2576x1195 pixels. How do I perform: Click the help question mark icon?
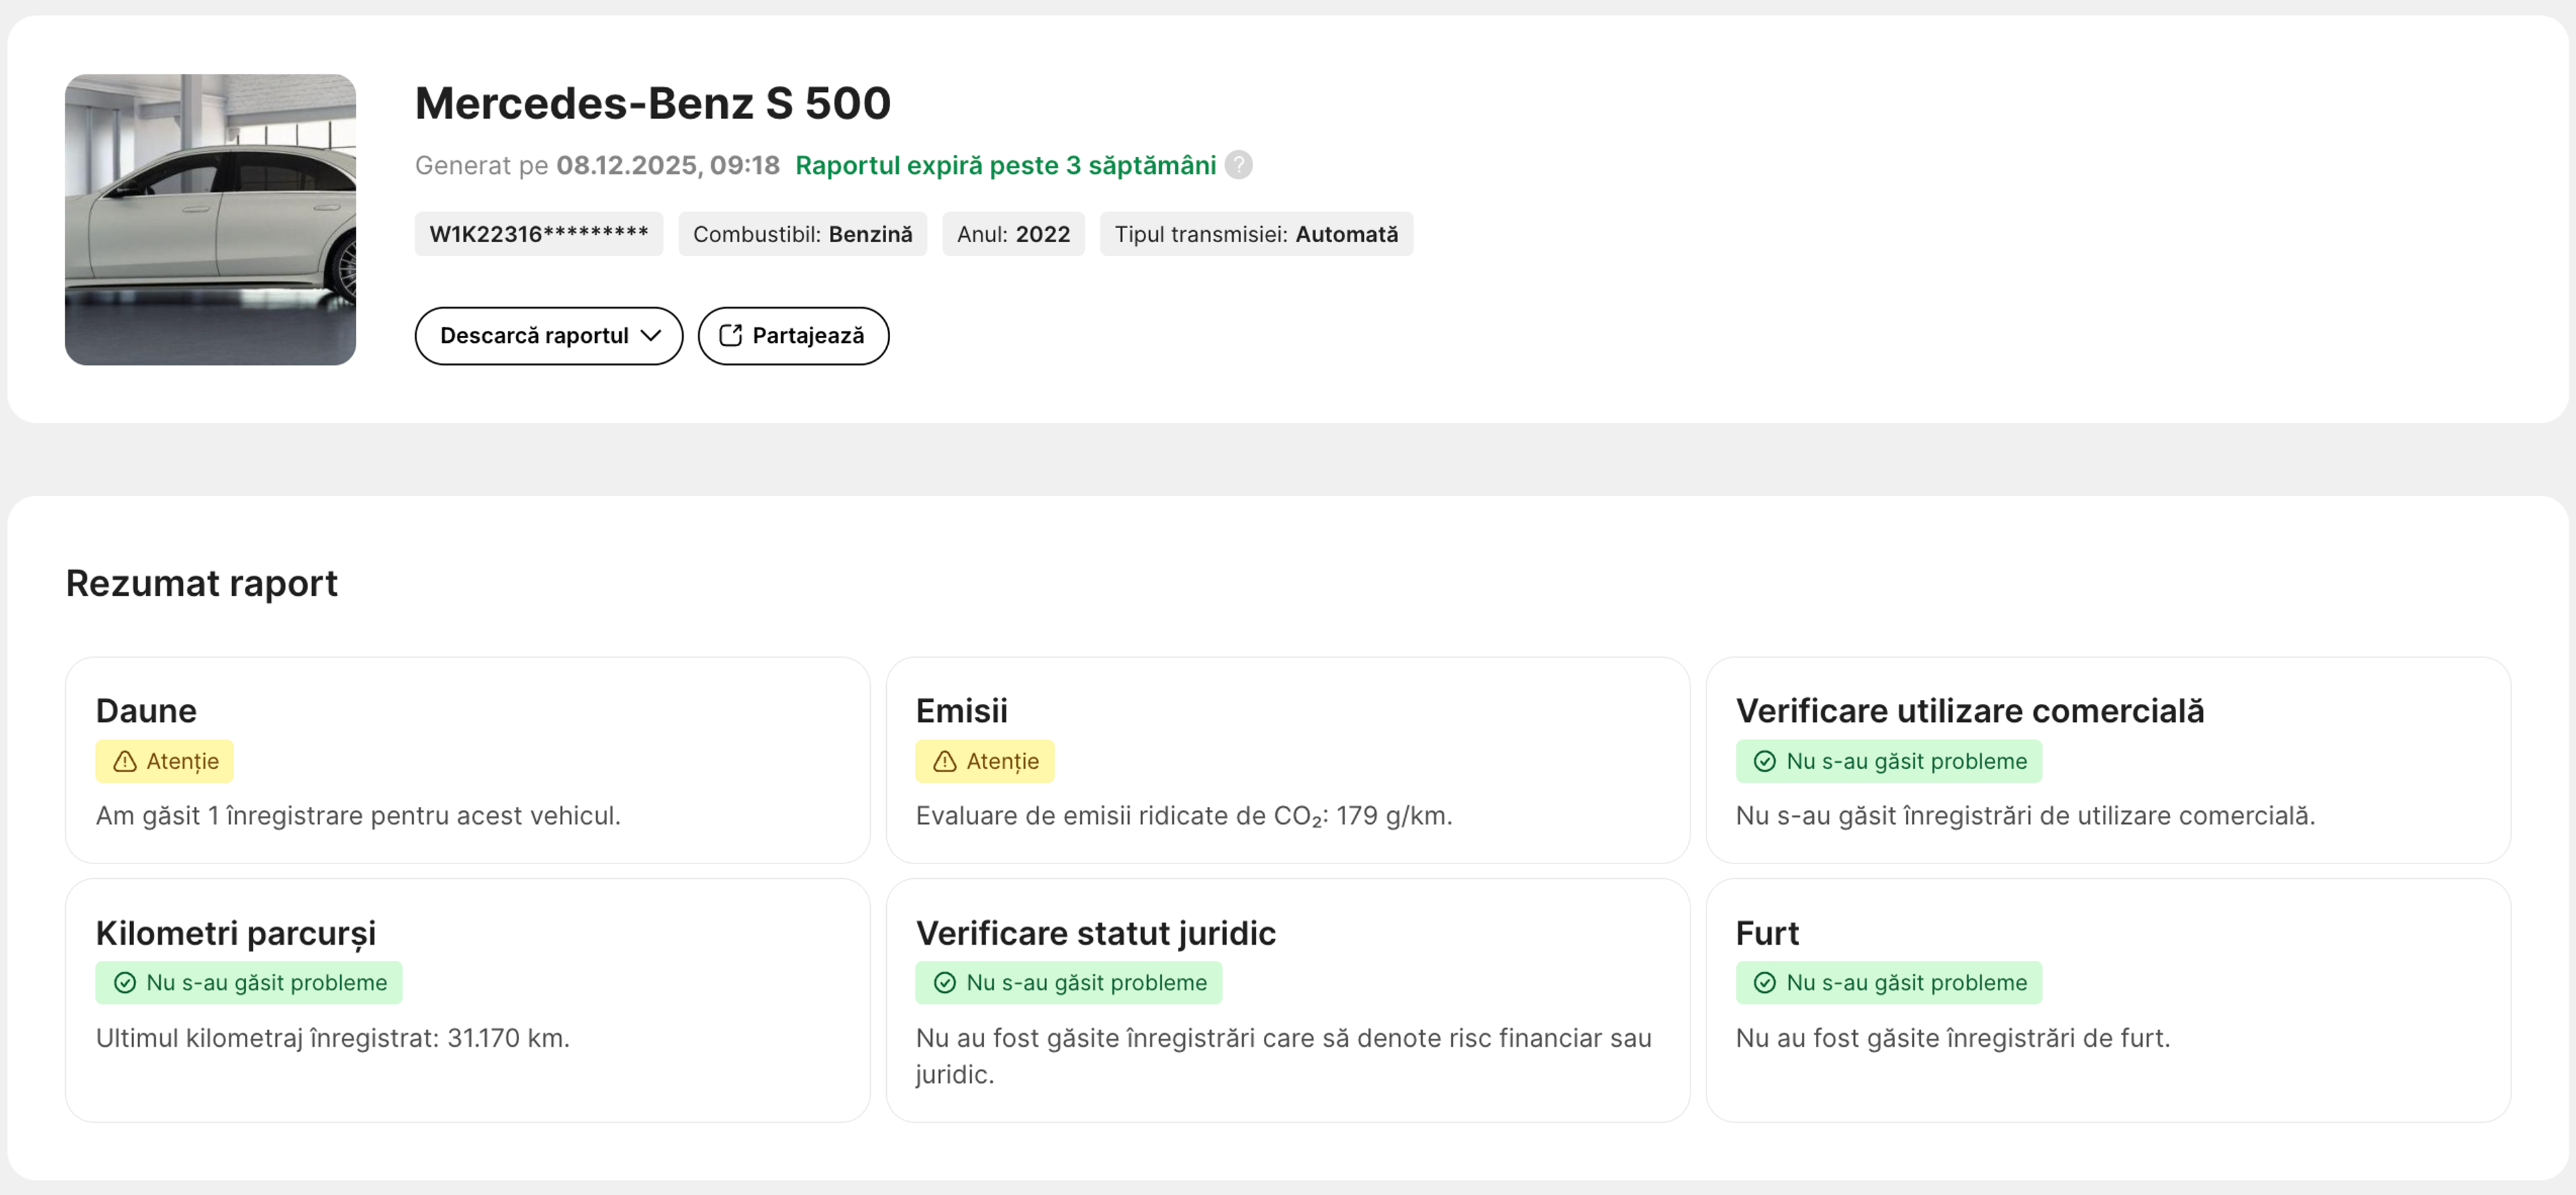[x=1238, y=165]
